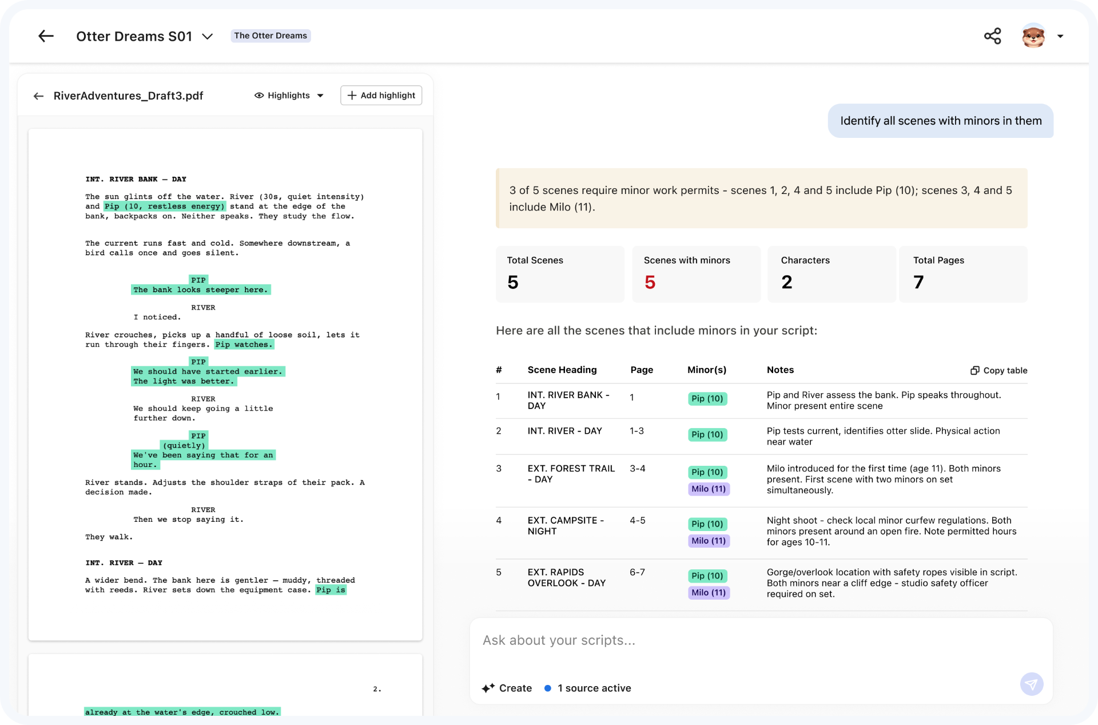Open the share icon
This screenshot has height=725, width=1098.
(x=993, y=36)
